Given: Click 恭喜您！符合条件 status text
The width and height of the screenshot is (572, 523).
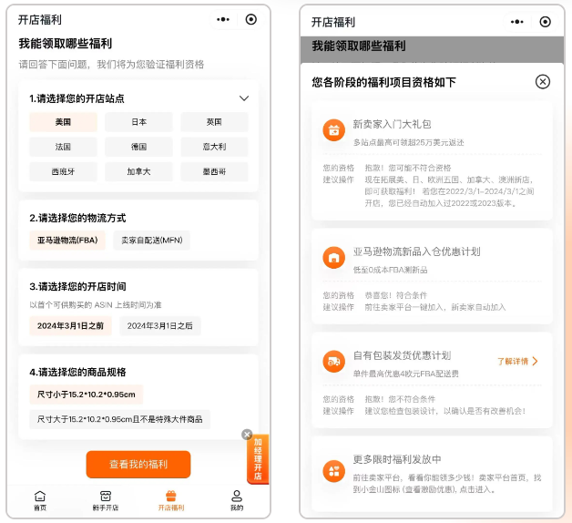Looking at the screenshot, I should click(x=396, y=295).
